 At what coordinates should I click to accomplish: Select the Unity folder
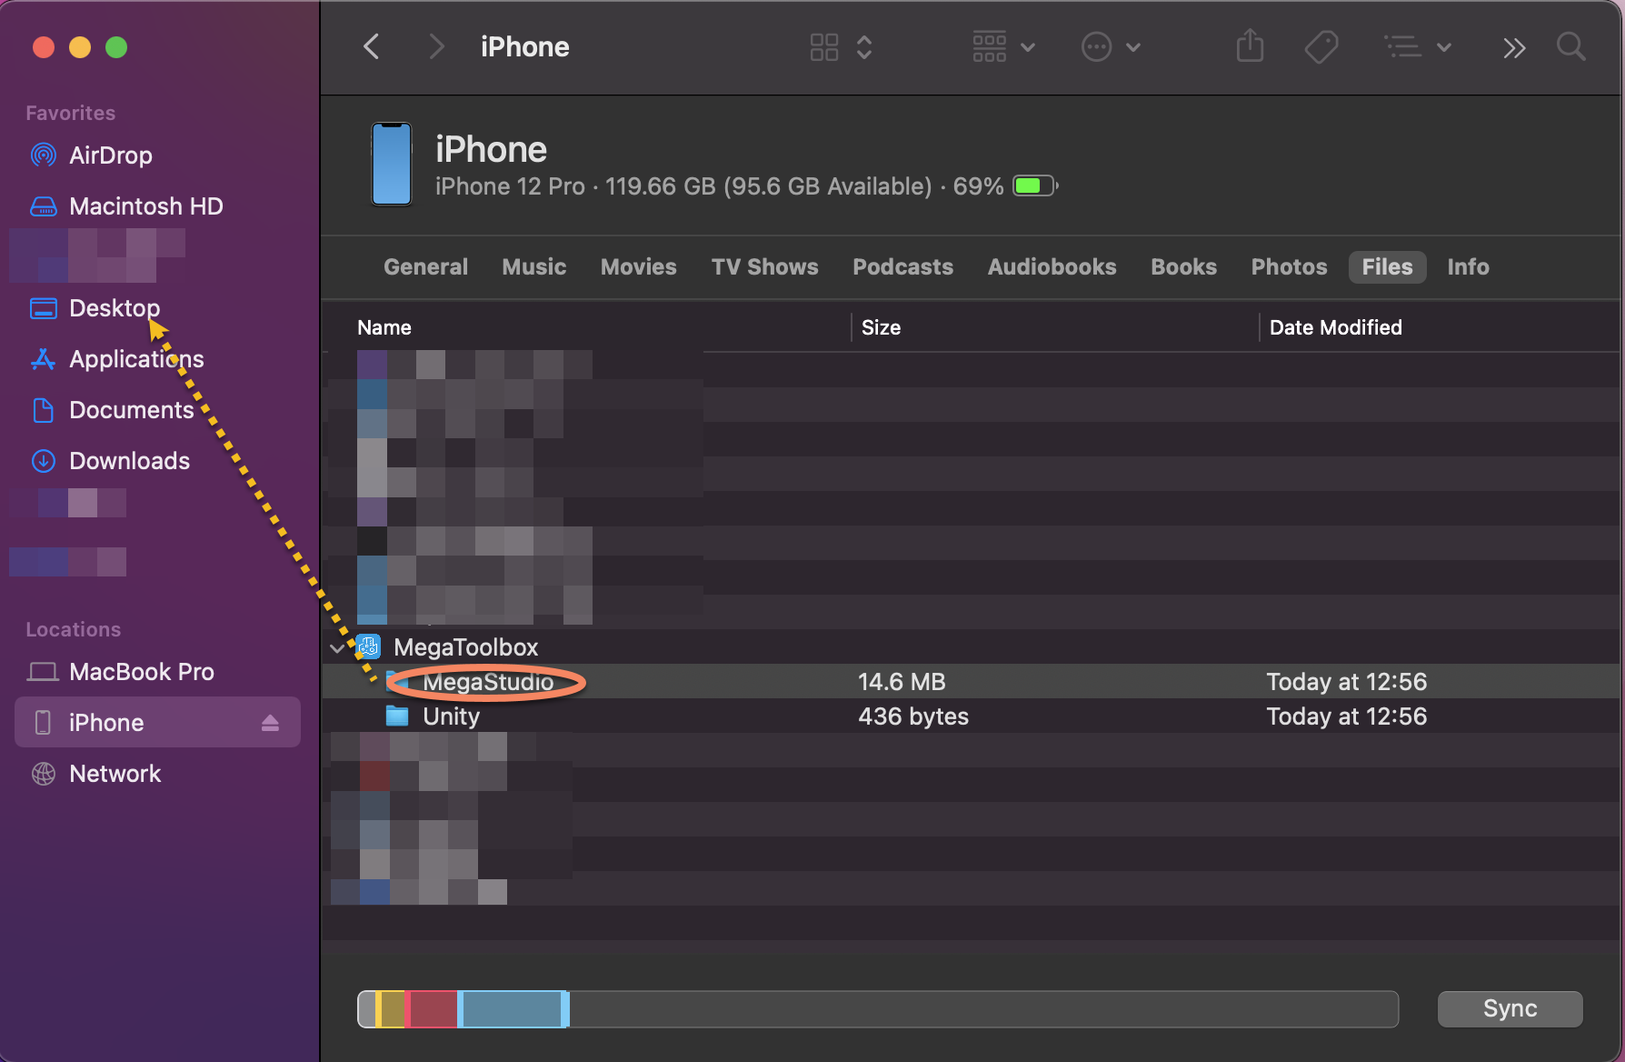(451, 716)
